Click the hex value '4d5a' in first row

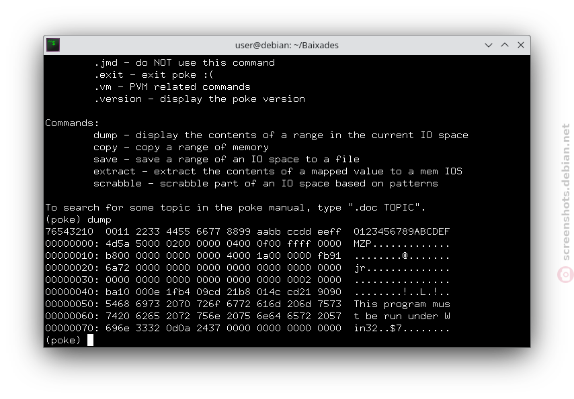coord(118,243)
